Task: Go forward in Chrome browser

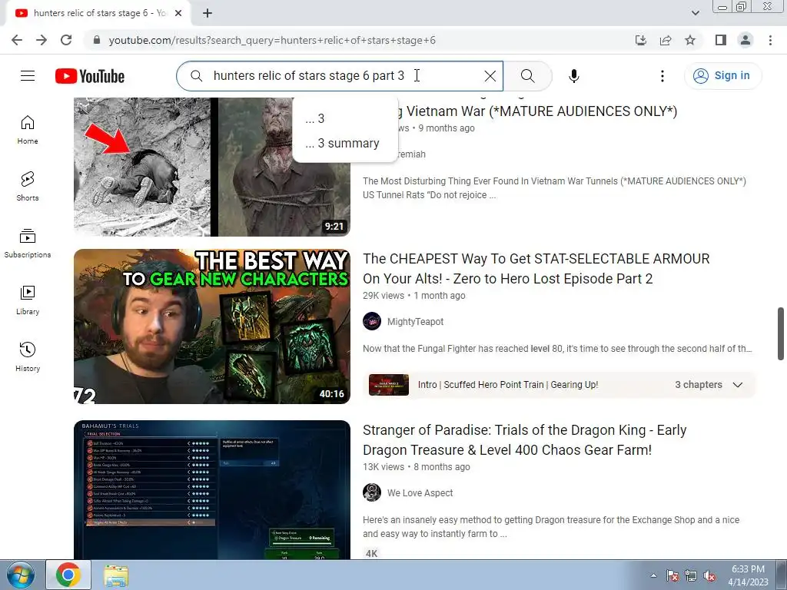Action: click(x=42, y=40)
